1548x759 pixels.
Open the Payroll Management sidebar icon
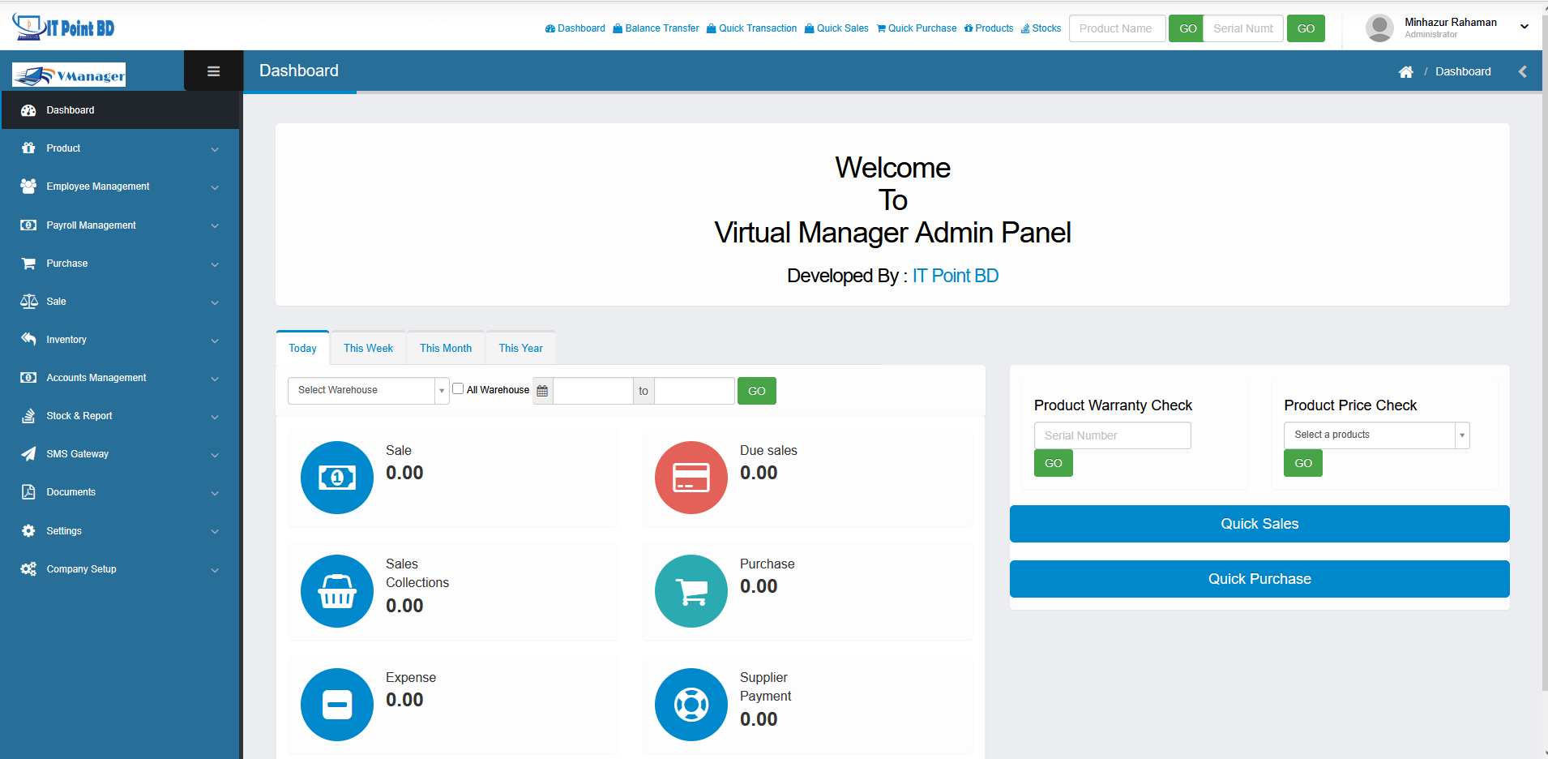[28, 225]
